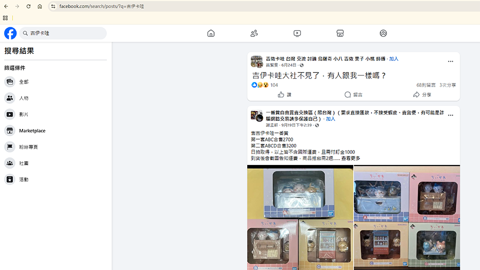View 3次分享 shares
480x270 pixels.
(447, 85)
